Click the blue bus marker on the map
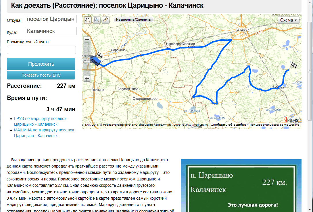 point(95,61)
